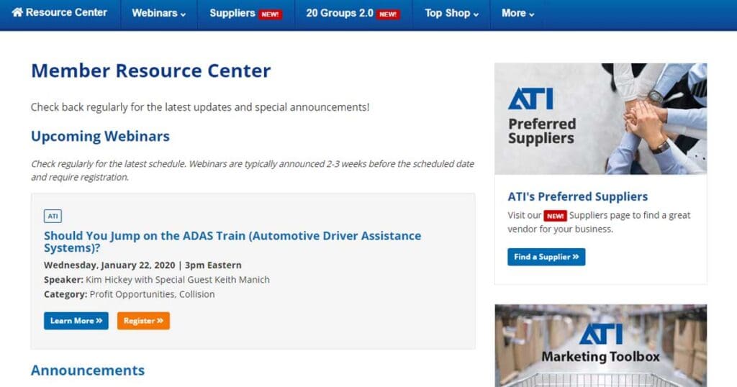
Task: Click the NEW! badge next to Suppliers
Action: click(x=271, y=14)
